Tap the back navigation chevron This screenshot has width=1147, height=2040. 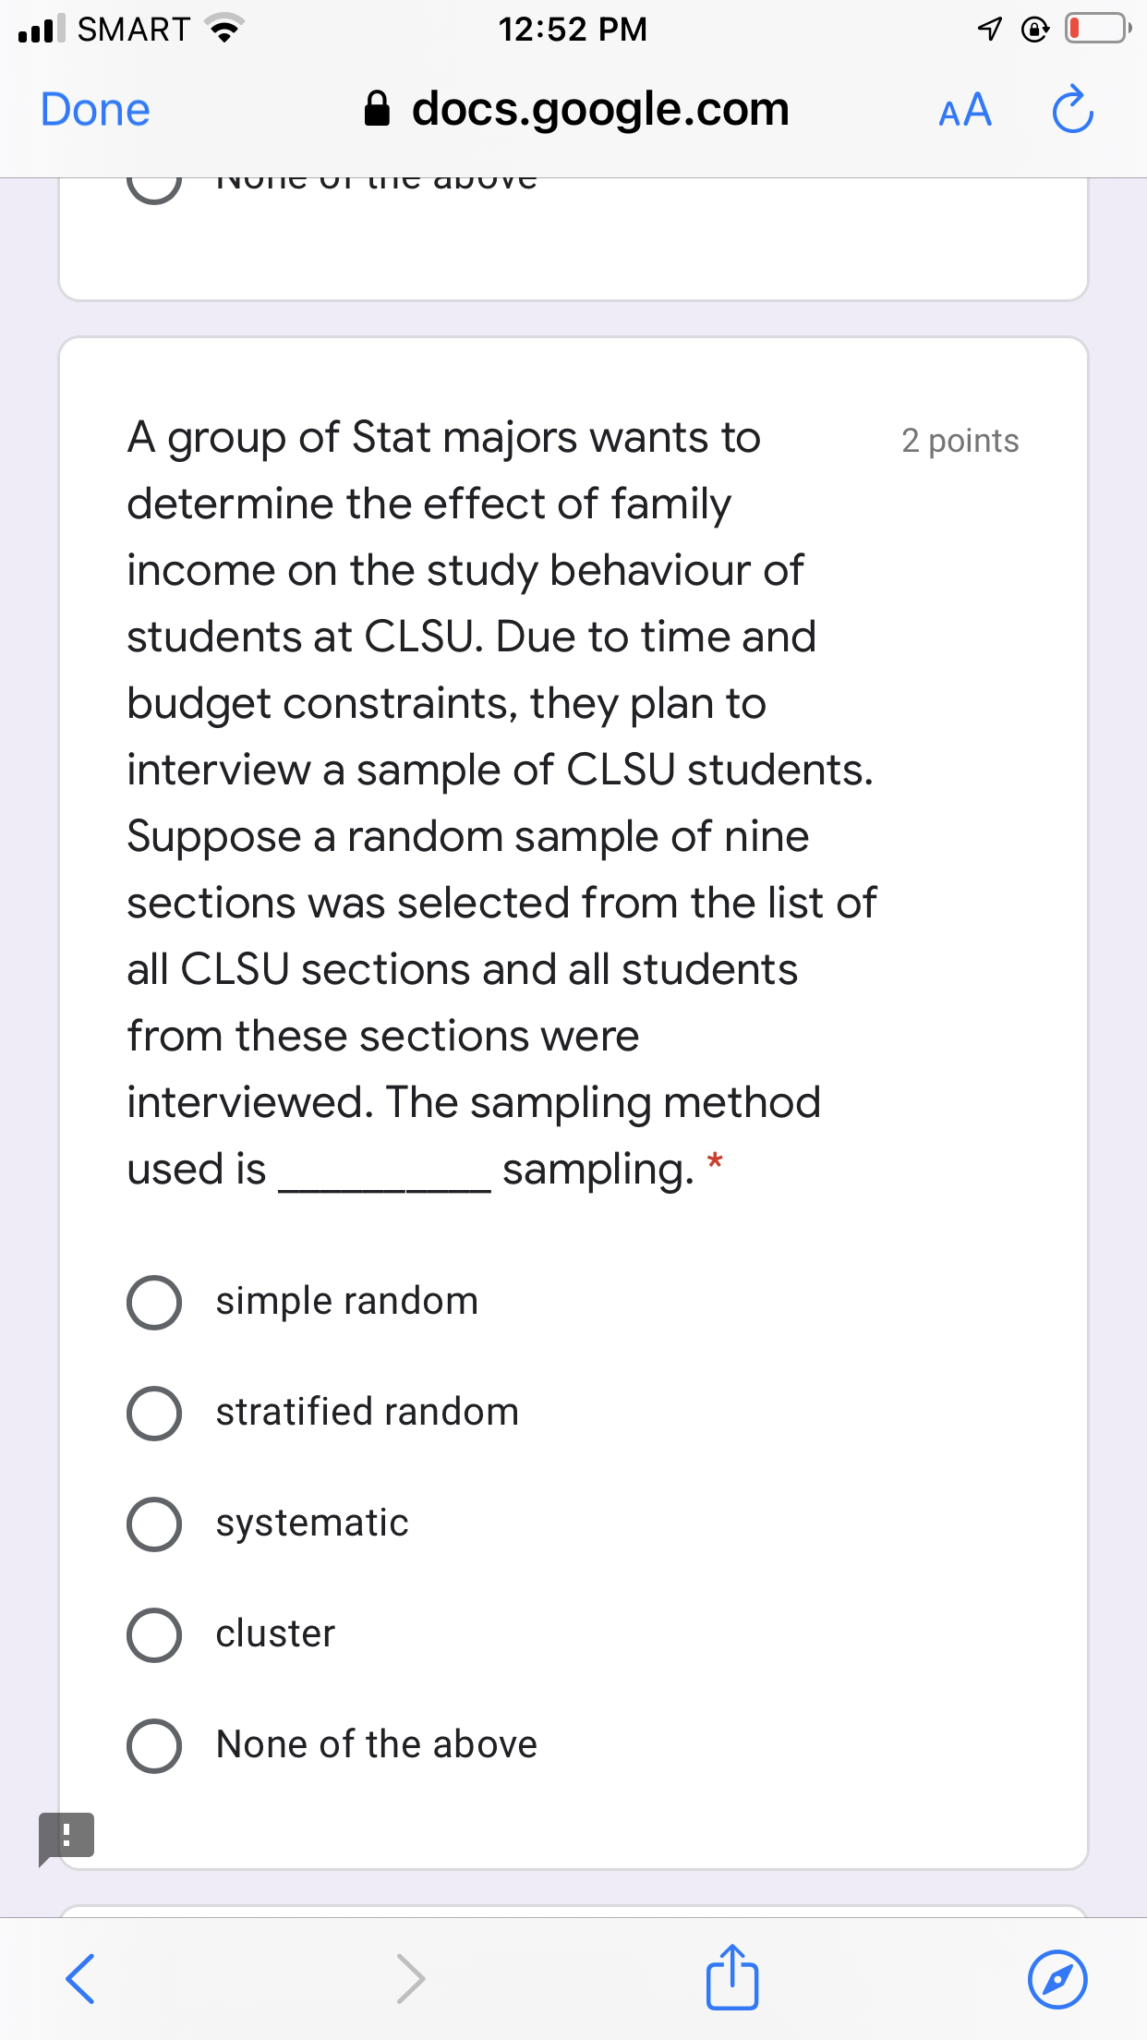click(x=79, y=1979)
